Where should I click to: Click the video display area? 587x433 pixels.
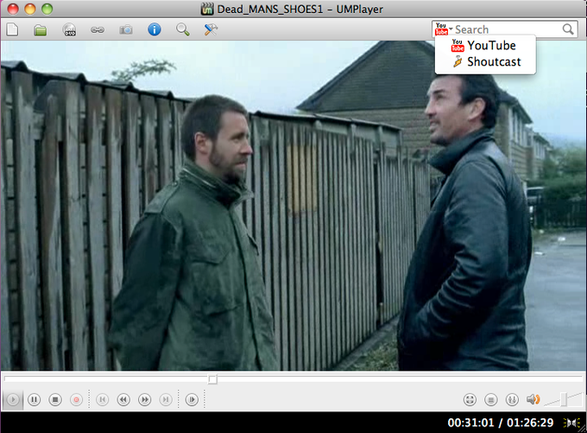tap(293, 206)
